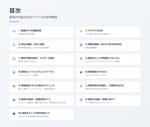Click subtitle パラレルリアリティの概念
This screenshot has height=127, width=150.
28,75
